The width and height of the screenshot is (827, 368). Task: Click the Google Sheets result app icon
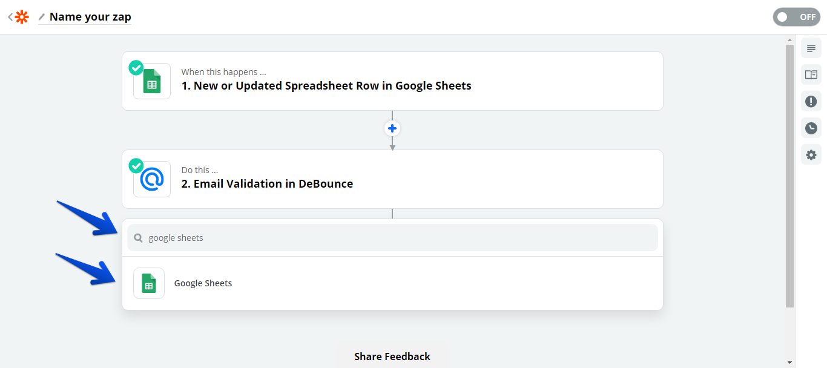point(149,283)
